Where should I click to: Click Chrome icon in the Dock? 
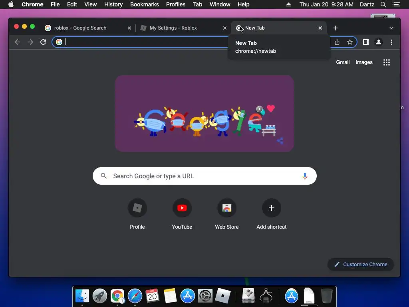[x=117, y=296]
